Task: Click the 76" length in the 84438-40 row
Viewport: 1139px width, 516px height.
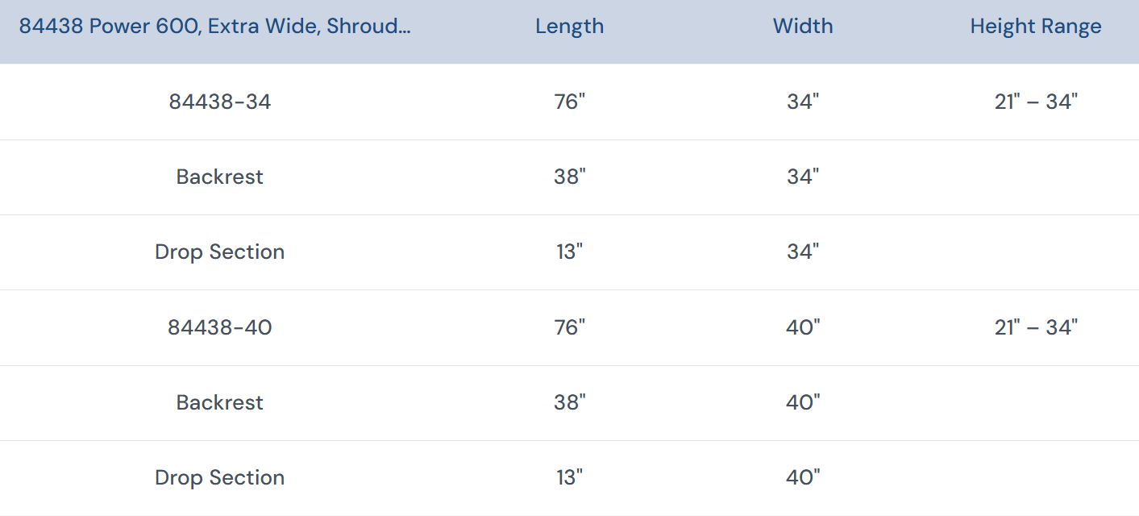Action: point(569,327)
